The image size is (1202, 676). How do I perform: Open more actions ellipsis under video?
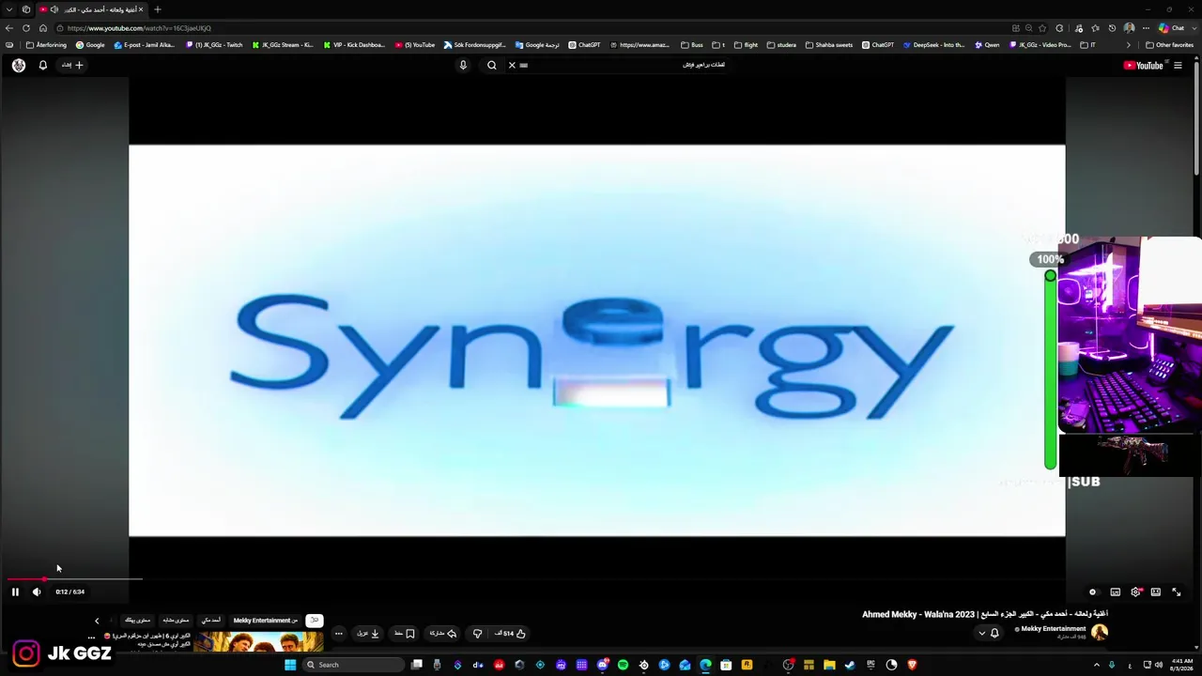click(x=339, y=634)
